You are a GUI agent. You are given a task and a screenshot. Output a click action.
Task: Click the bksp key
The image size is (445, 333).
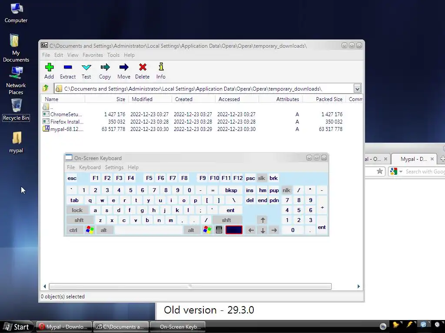click(x=231, y=190)
